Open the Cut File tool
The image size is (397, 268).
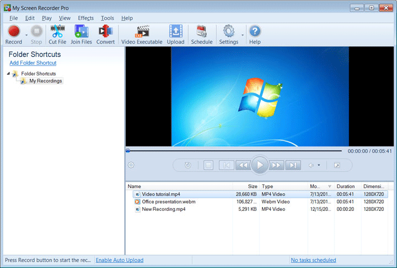pos(57,35)
